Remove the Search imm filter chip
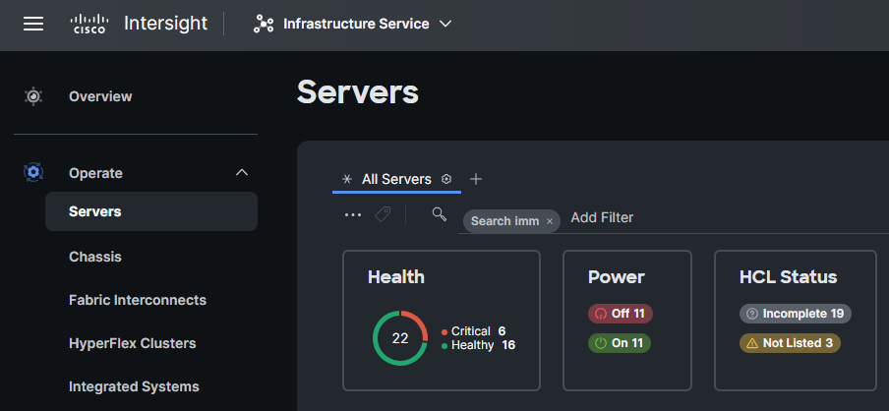 point(550,221)
